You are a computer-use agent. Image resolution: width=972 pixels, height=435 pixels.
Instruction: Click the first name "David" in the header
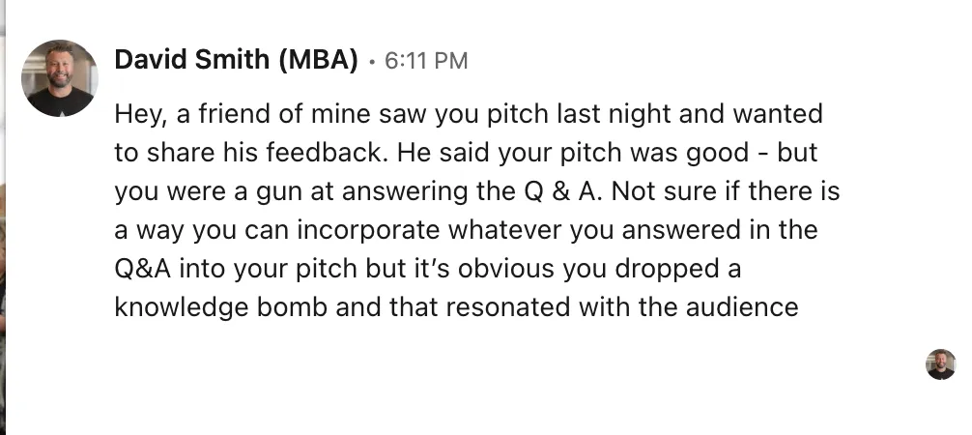(151, 60)
